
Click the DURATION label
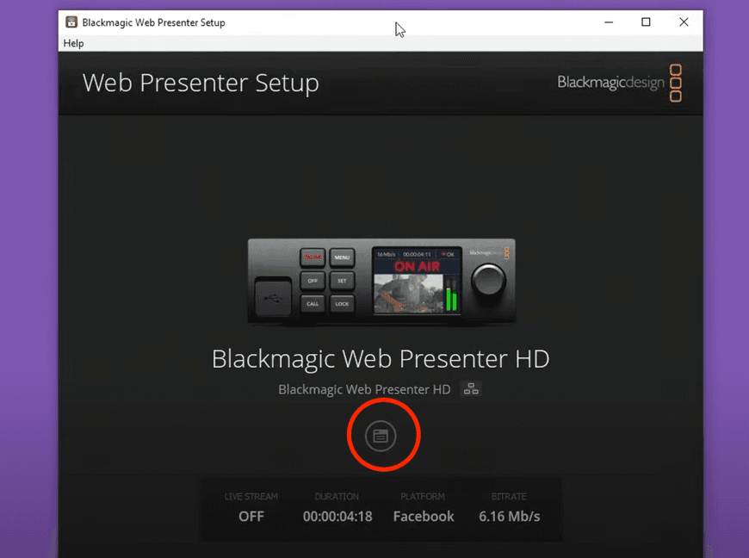pos(337,496)
